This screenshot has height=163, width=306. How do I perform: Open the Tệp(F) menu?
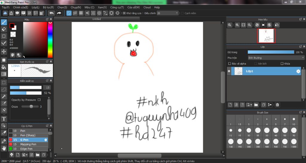5,7
